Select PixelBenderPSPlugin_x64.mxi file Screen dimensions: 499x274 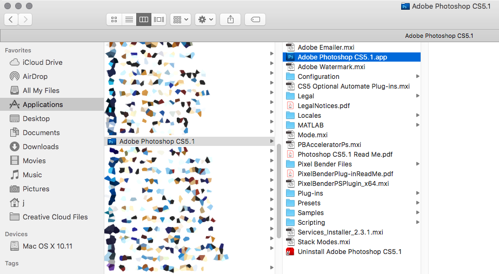click(x=351, y=184)
